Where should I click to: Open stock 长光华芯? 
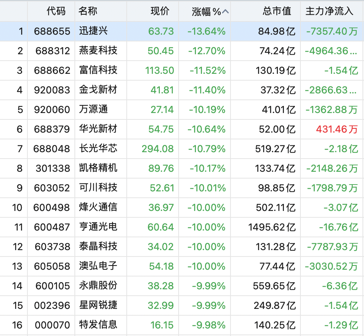[98, 148]
